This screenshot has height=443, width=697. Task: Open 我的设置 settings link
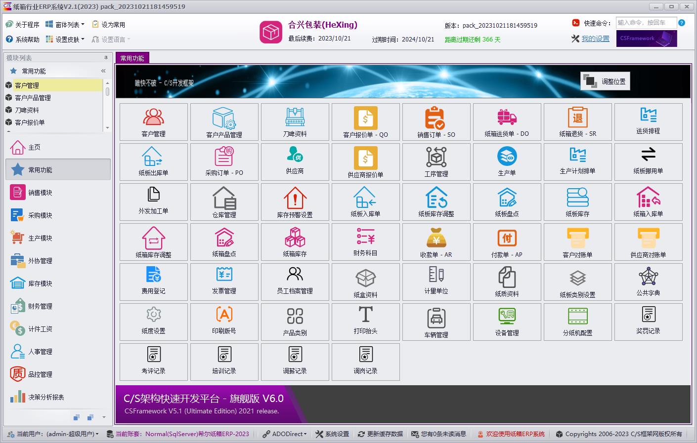595,38
